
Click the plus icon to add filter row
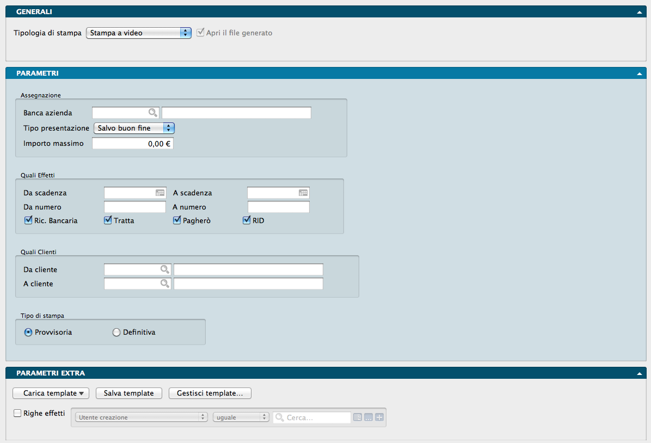click(379, 417)
